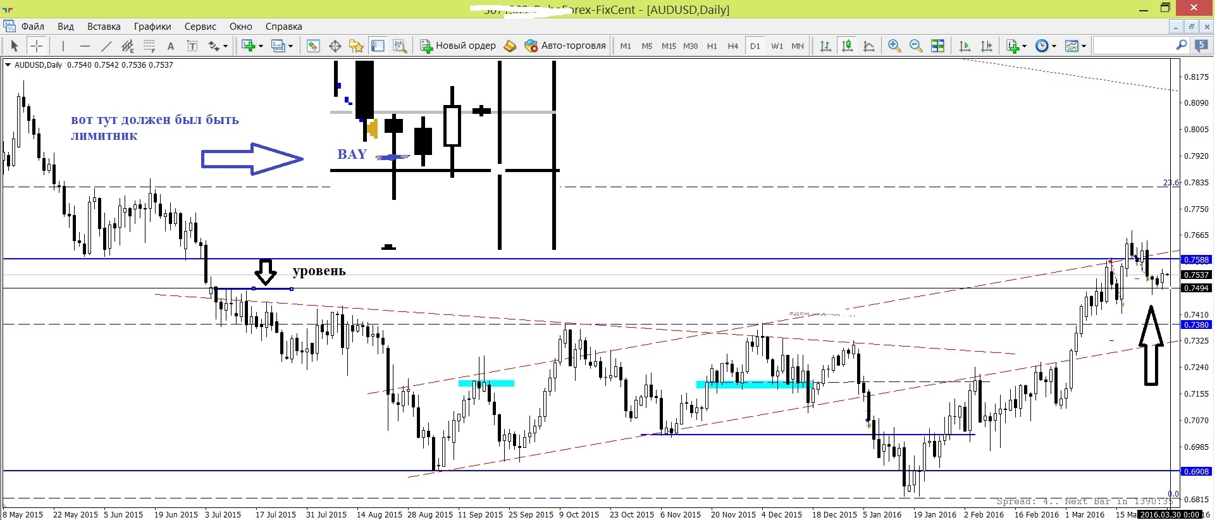Pick the vertical line drawing tool

63,46
